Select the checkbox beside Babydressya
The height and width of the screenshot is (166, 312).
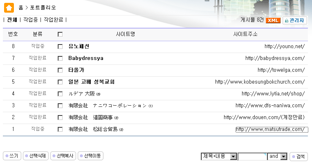click(x=60, y=58)
